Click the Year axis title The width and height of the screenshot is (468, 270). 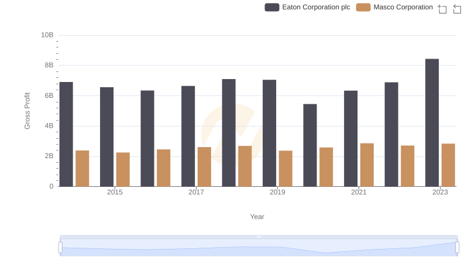coord(257,217)
